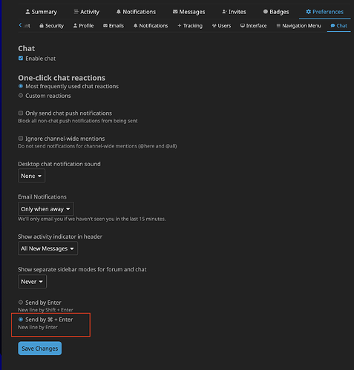Open the Desktop chat notification sound dropdown
Viewport: 354px width, 370px height.
click(31, 176)
